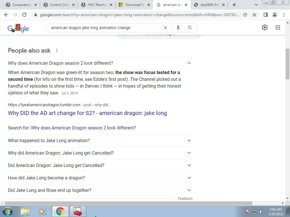Open the Chrome profile menu
290x217 pixels.
click(x=275, y=15)
